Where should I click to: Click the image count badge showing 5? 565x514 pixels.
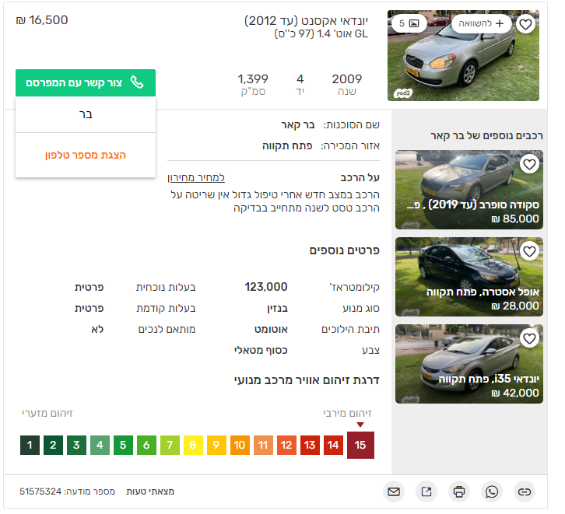pos(409,23)
